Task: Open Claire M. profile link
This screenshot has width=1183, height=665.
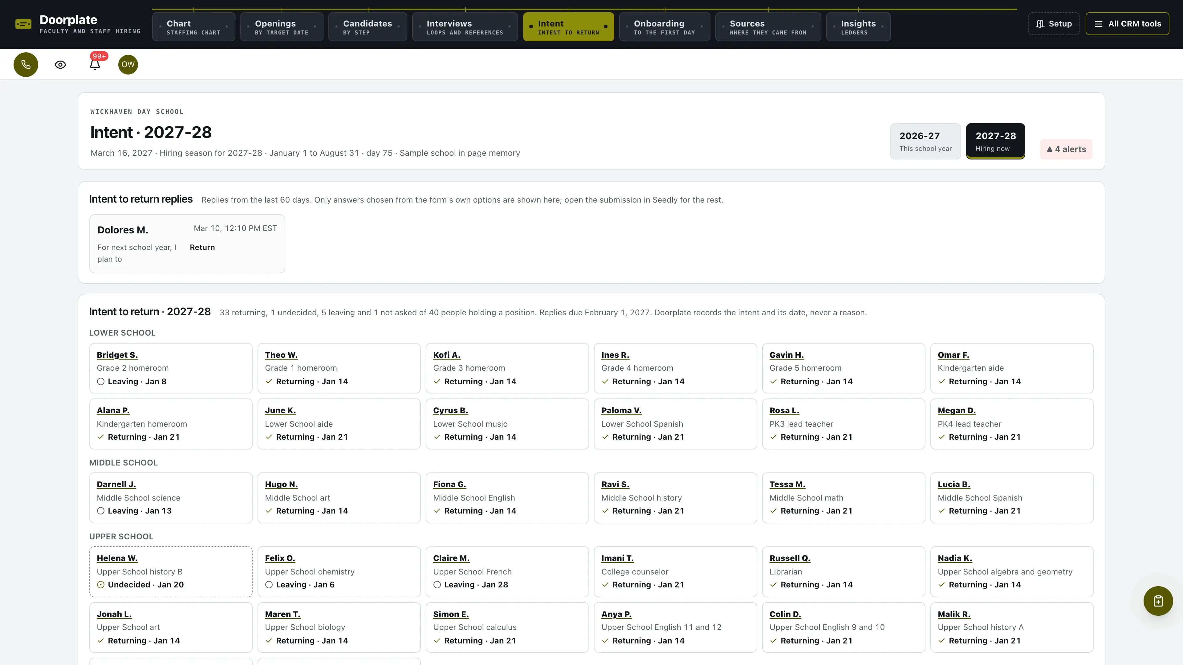Action: (451, 558)
